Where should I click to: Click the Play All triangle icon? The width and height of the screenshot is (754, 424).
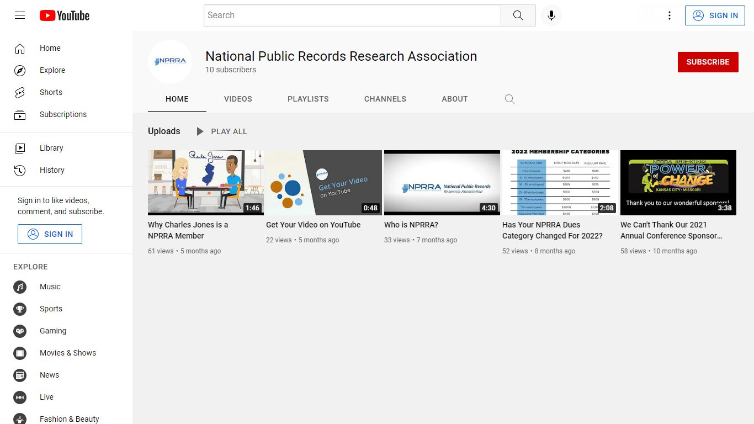coord(200,131)
